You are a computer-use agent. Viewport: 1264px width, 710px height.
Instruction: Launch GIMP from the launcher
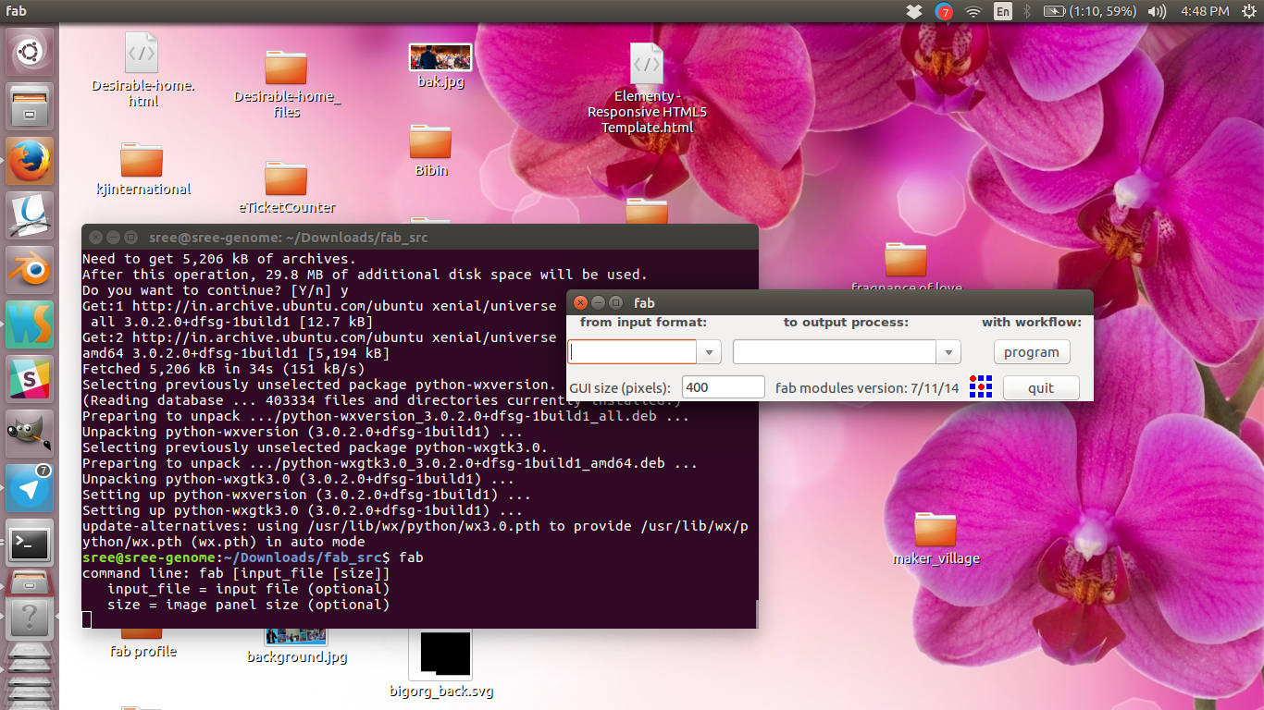30,432
